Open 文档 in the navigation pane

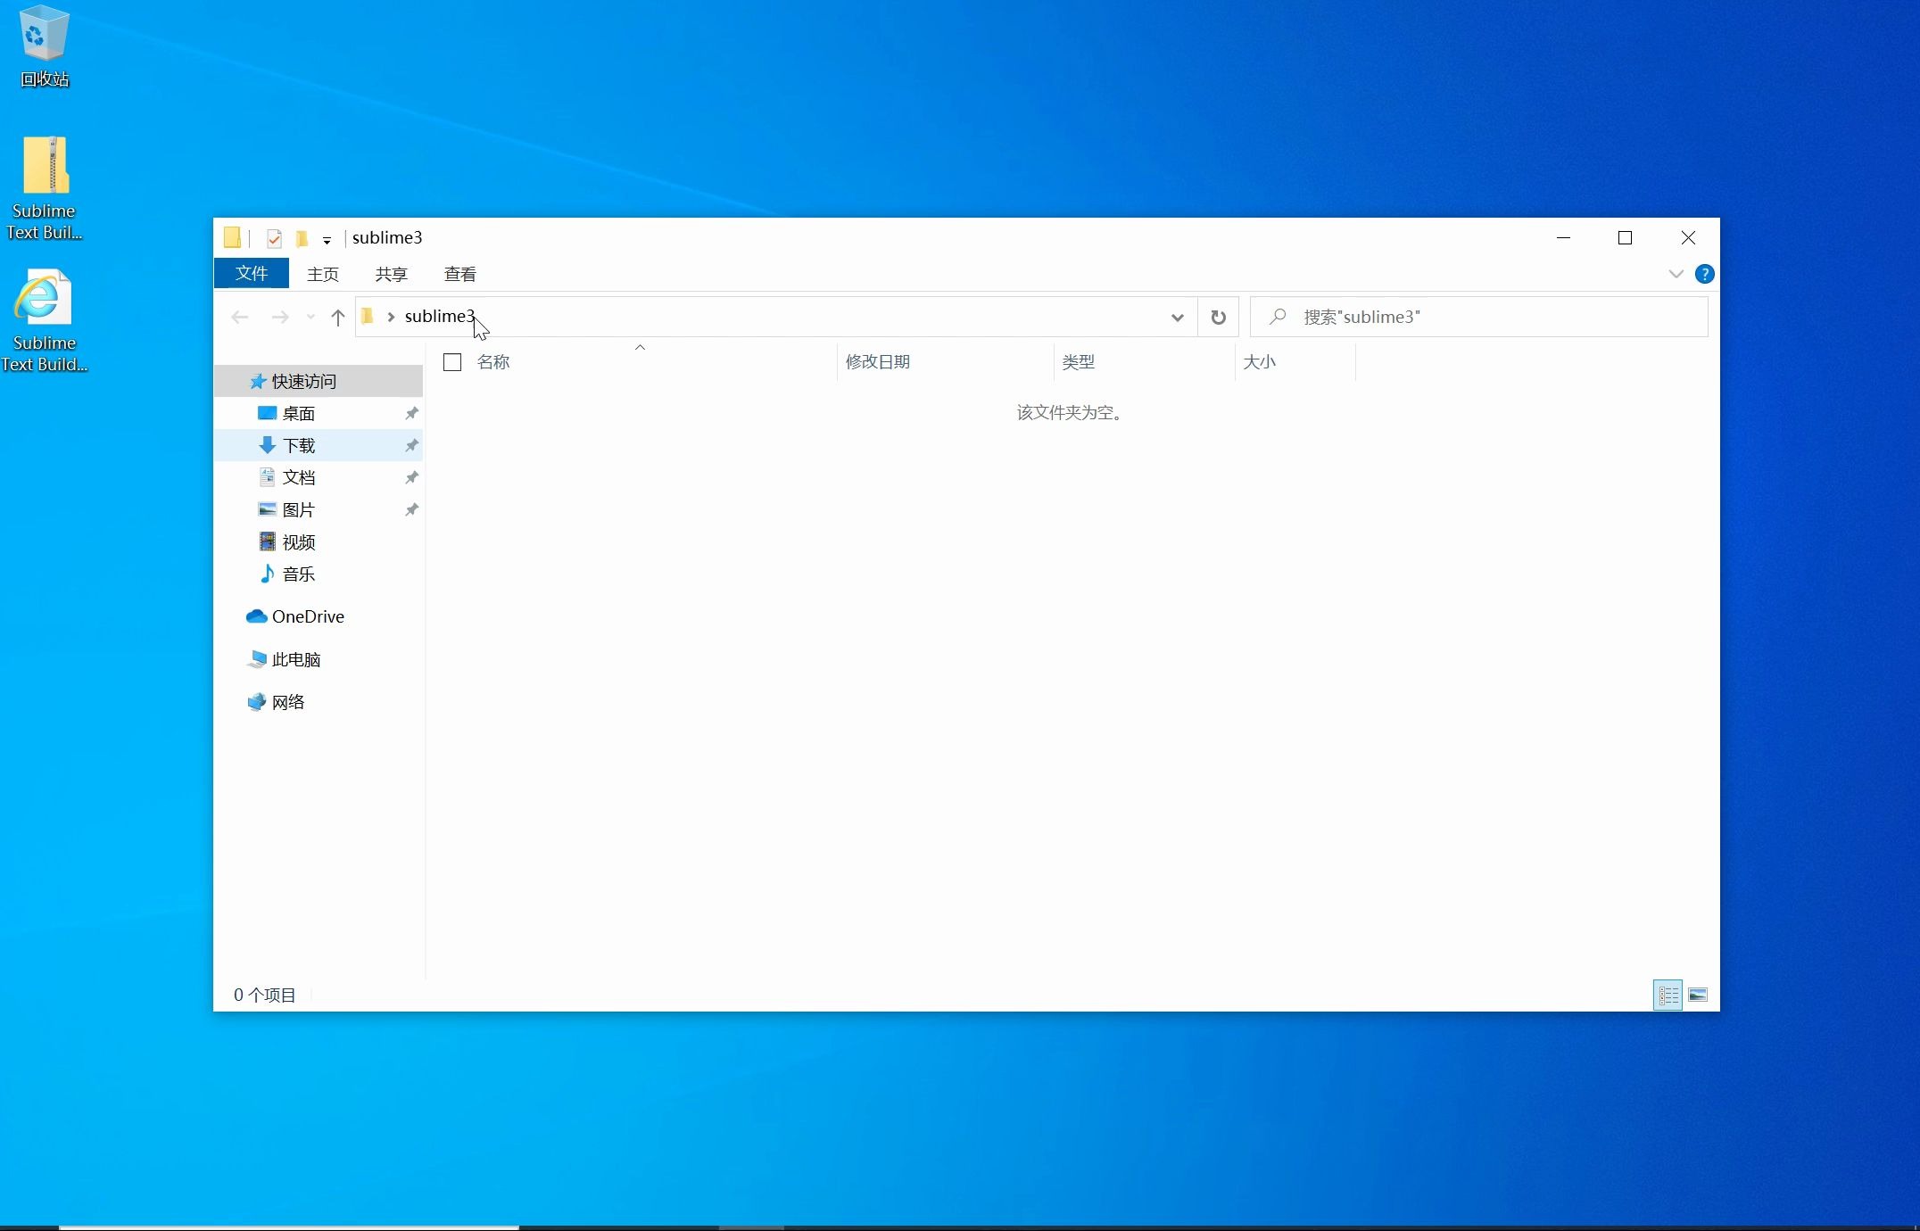point(319,477)
